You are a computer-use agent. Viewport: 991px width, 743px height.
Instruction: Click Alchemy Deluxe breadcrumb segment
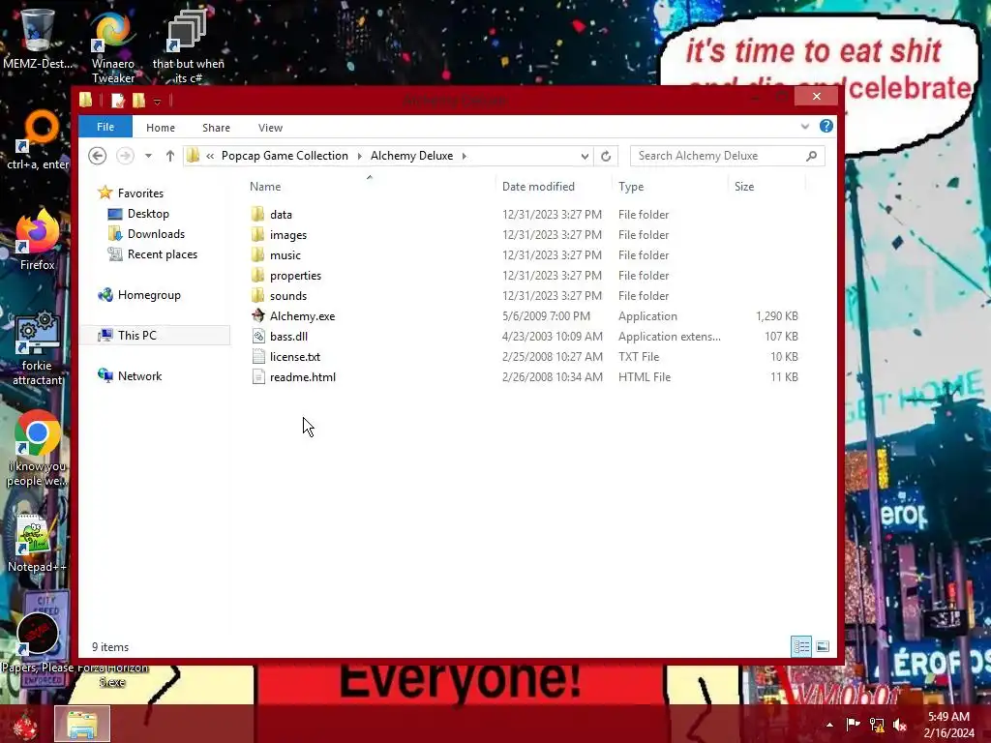411,156
